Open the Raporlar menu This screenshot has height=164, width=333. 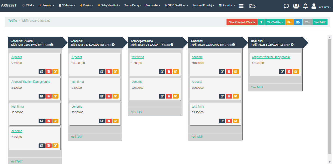(227, 5)
